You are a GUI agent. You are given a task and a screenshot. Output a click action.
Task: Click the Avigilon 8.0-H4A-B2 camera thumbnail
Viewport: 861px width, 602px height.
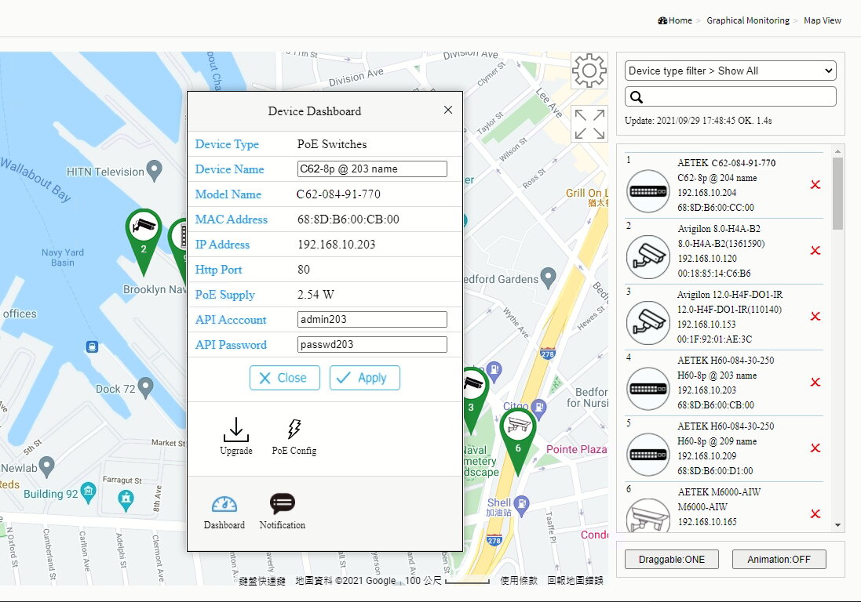point(648,257)
